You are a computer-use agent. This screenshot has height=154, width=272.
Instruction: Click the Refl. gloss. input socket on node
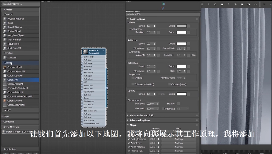tap(82, 63)
